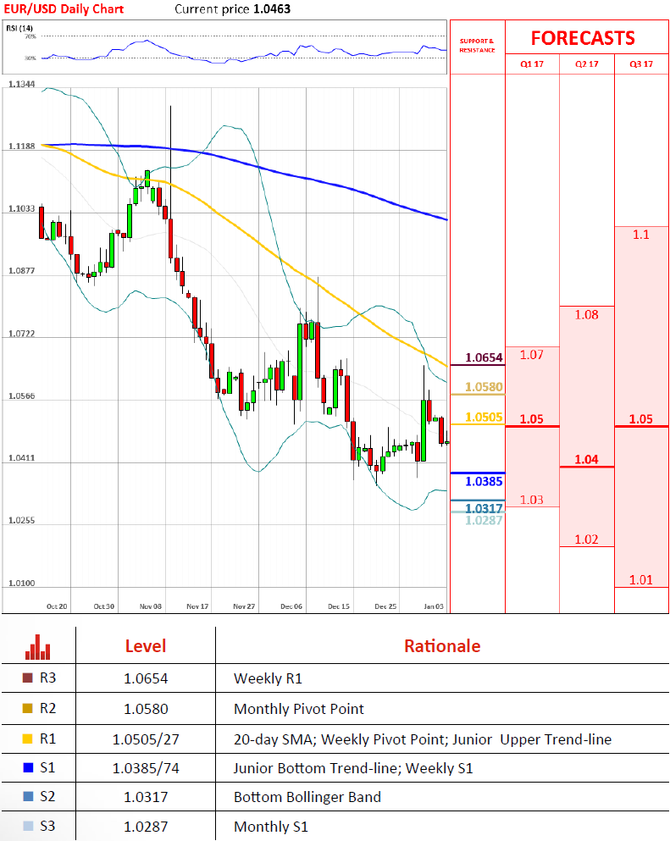Click the Jan 03 date axis label

pyautogui.click(x=434, y=606)
